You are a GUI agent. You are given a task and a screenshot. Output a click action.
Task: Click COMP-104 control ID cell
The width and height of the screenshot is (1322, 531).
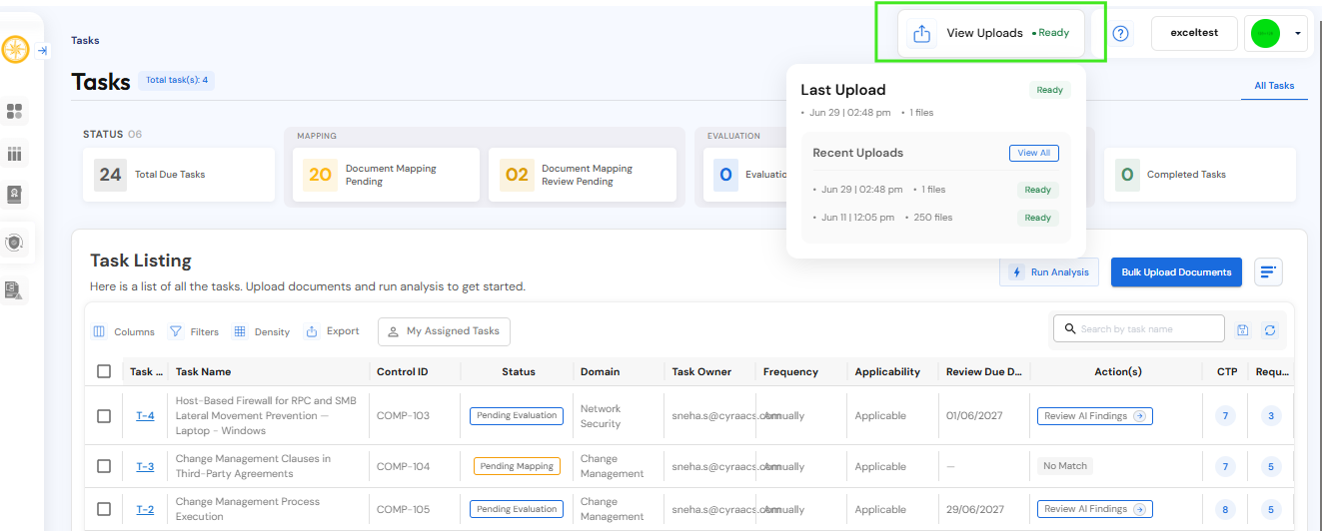pos(403,466)
